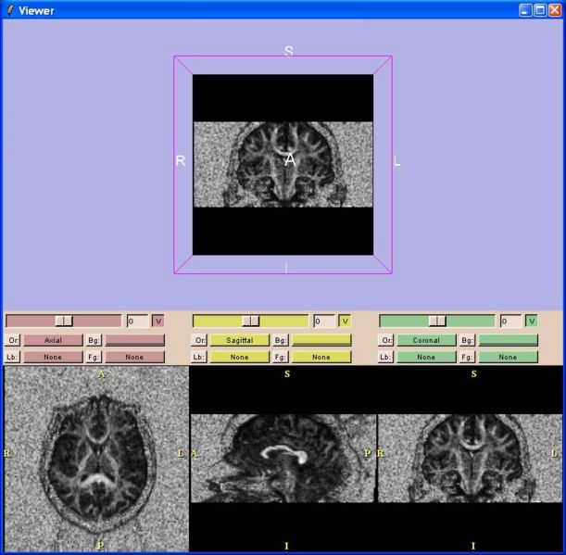This screenshot has height=555, width=566.
Task: Click the red axial slice slider
Action: [x=64, y=321]
